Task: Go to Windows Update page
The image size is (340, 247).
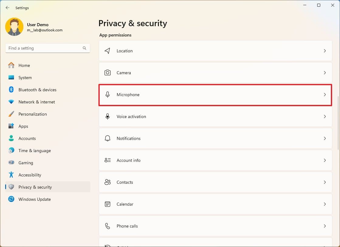Action: [x=34, y=199]
